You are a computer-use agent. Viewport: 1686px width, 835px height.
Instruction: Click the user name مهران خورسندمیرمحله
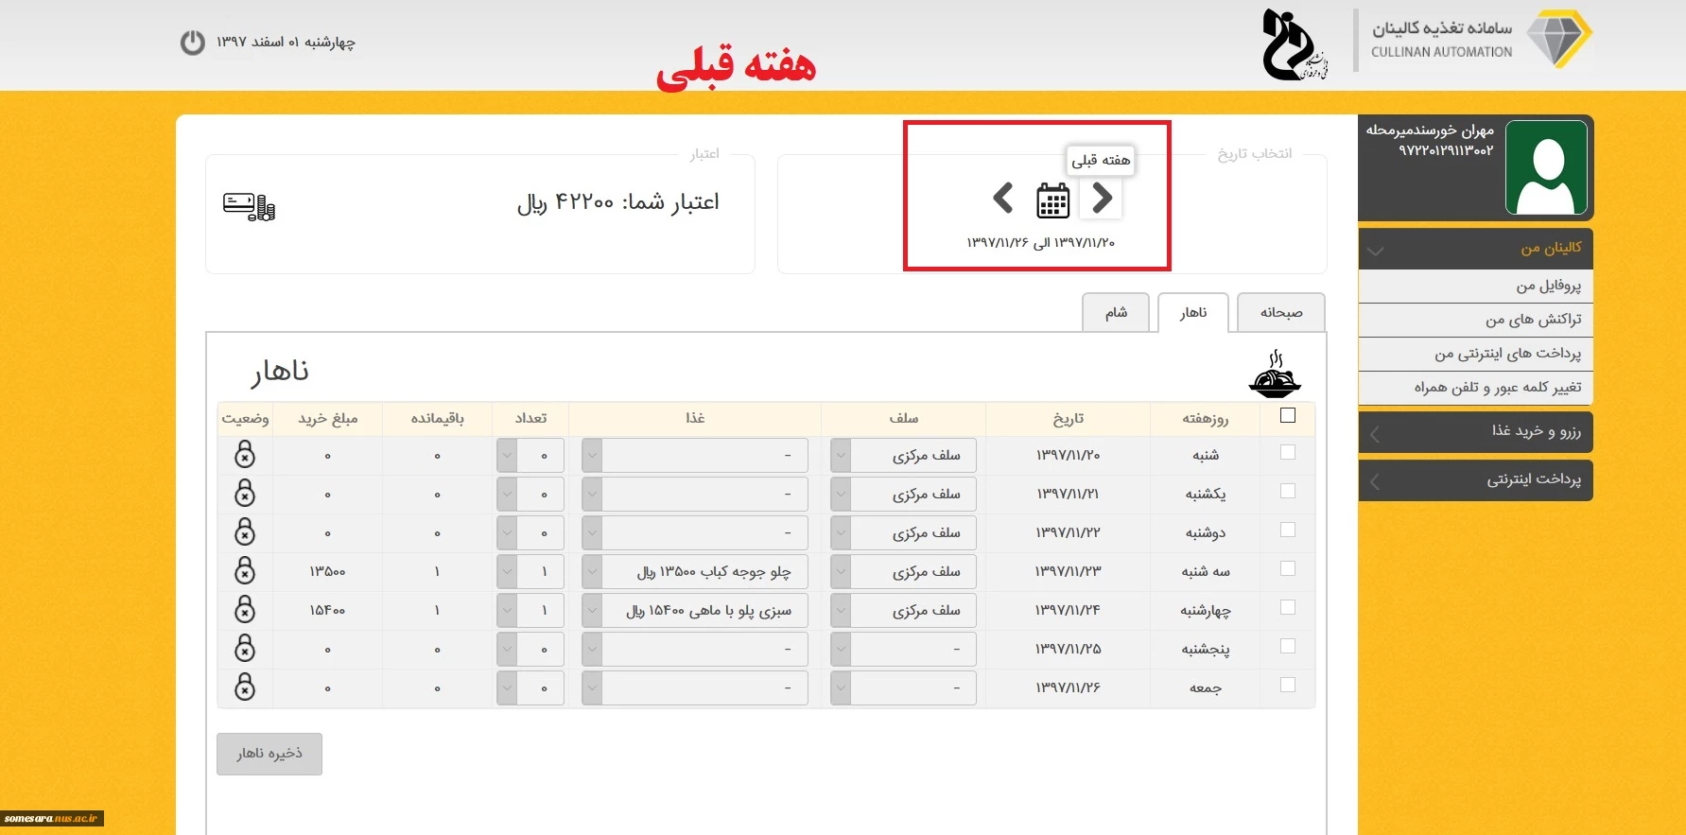pyautogui.click(x=1430, y=130)
